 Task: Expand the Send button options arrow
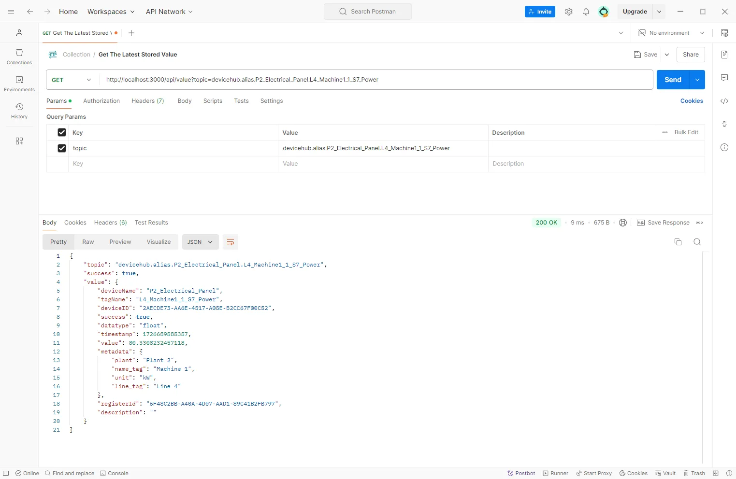coord(697,80)
